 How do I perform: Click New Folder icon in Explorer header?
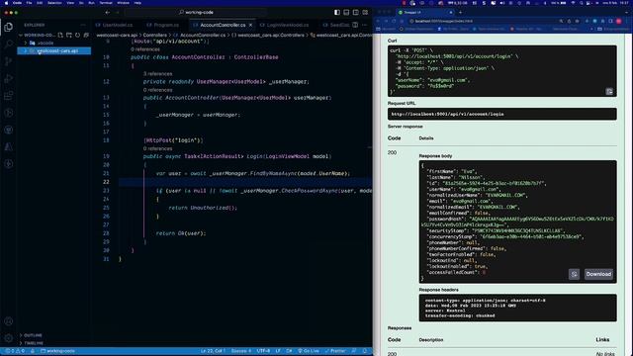click(69, 36)
